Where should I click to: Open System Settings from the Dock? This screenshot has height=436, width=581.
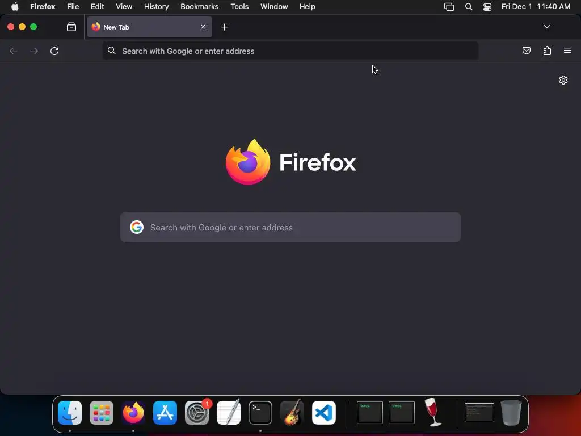(197, 413)
